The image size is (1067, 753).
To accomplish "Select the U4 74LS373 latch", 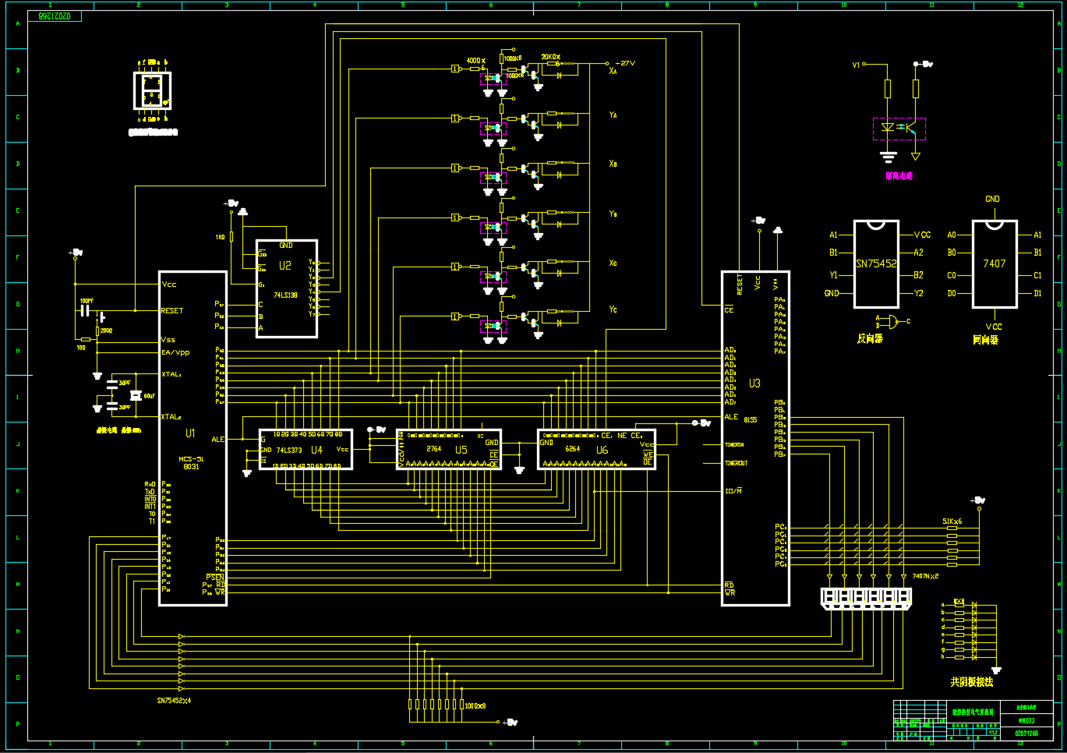I will tap(306, 450).
